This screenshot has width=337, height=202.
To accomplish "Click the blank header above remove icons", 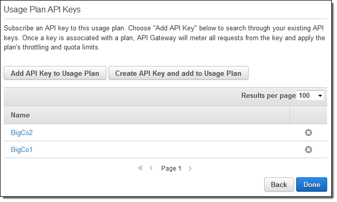I will coord(309,115).
